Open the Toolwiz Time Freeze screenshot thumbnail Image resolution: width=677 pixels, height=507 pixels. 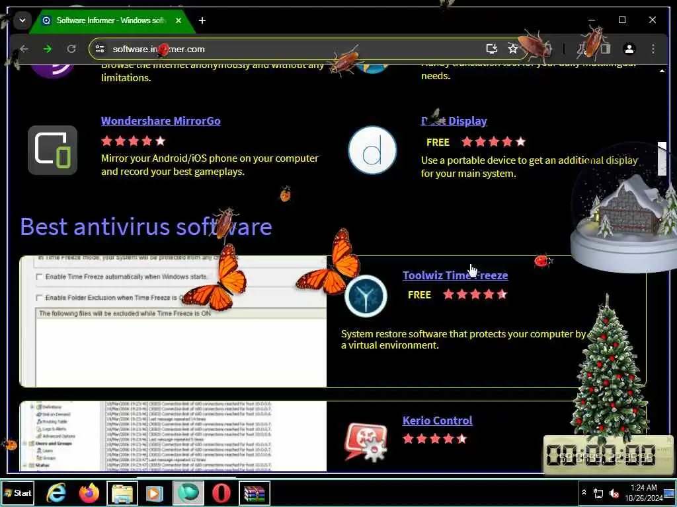point(173,321)
